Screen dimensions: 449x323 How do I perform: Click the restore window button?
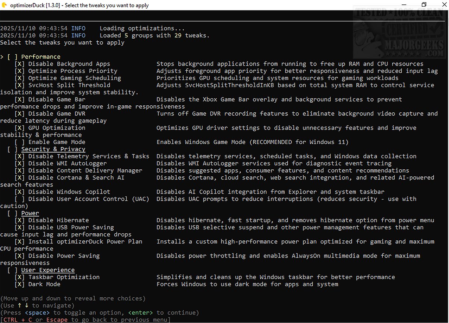(424, 5)
